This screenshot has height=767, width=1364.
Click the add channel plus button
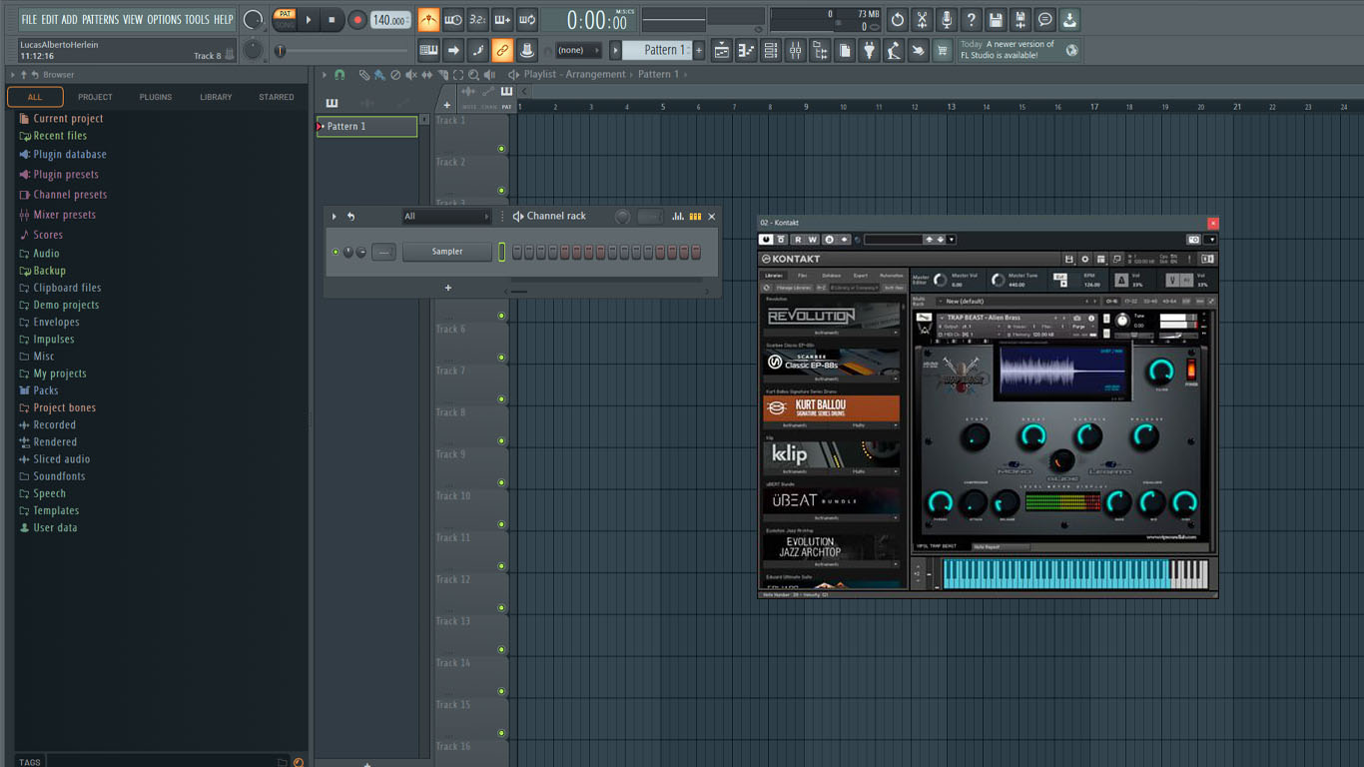[x=448, y=288]
